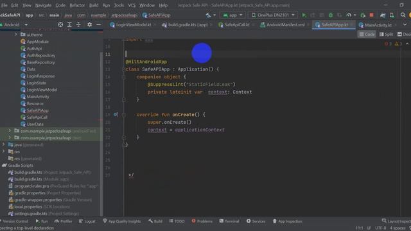
Task: Switch editor to Split view
Action: [x=387, y=34]
